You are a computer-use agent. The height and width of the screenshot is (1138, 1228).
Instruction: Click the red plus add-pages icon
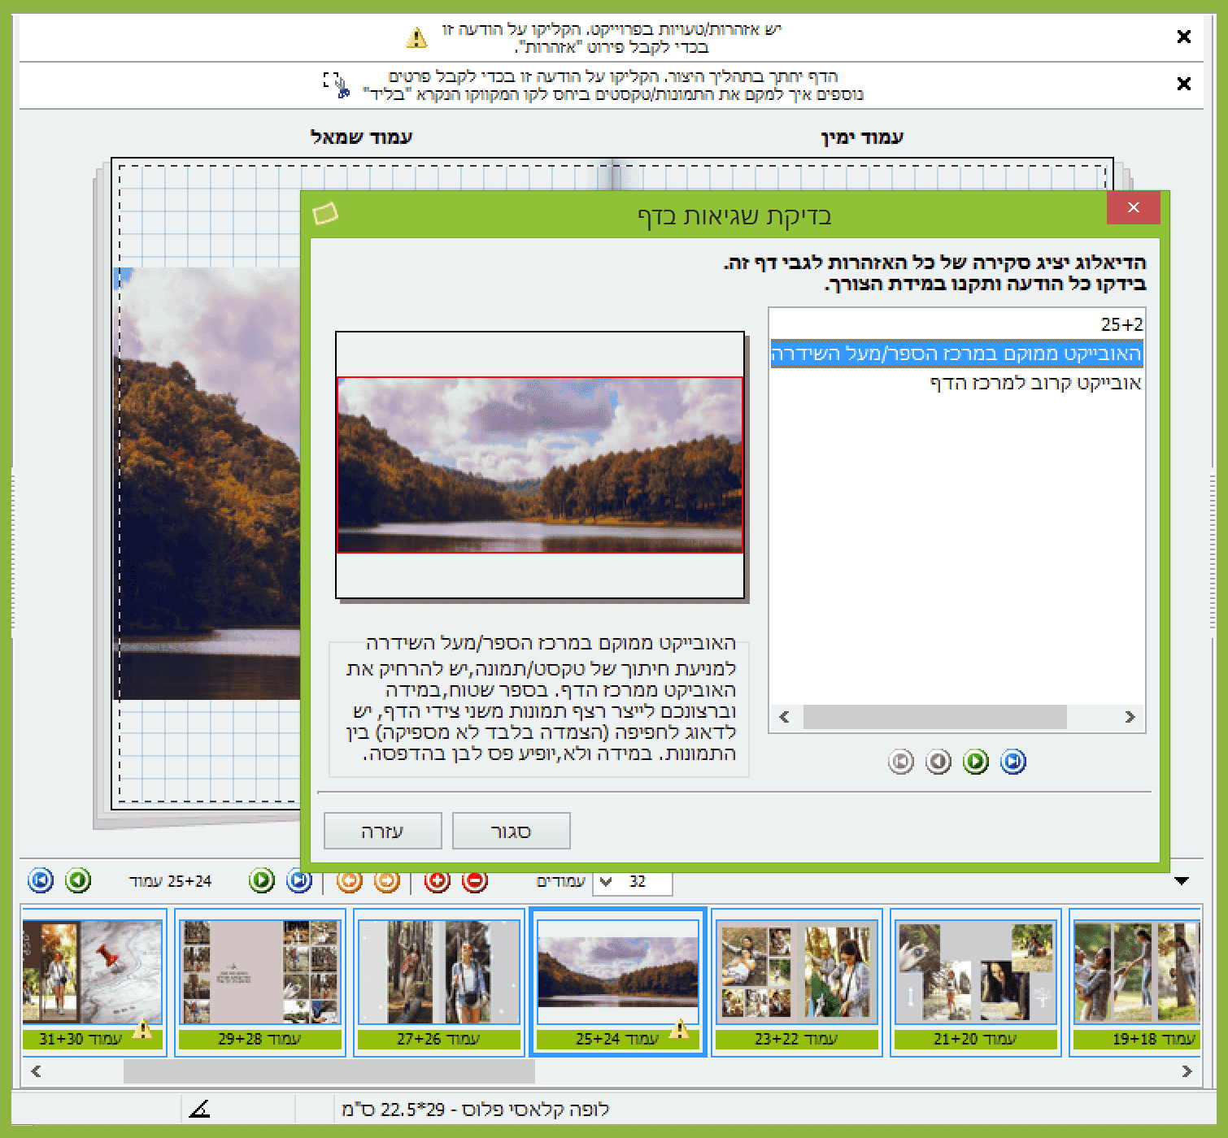[438, 881]
